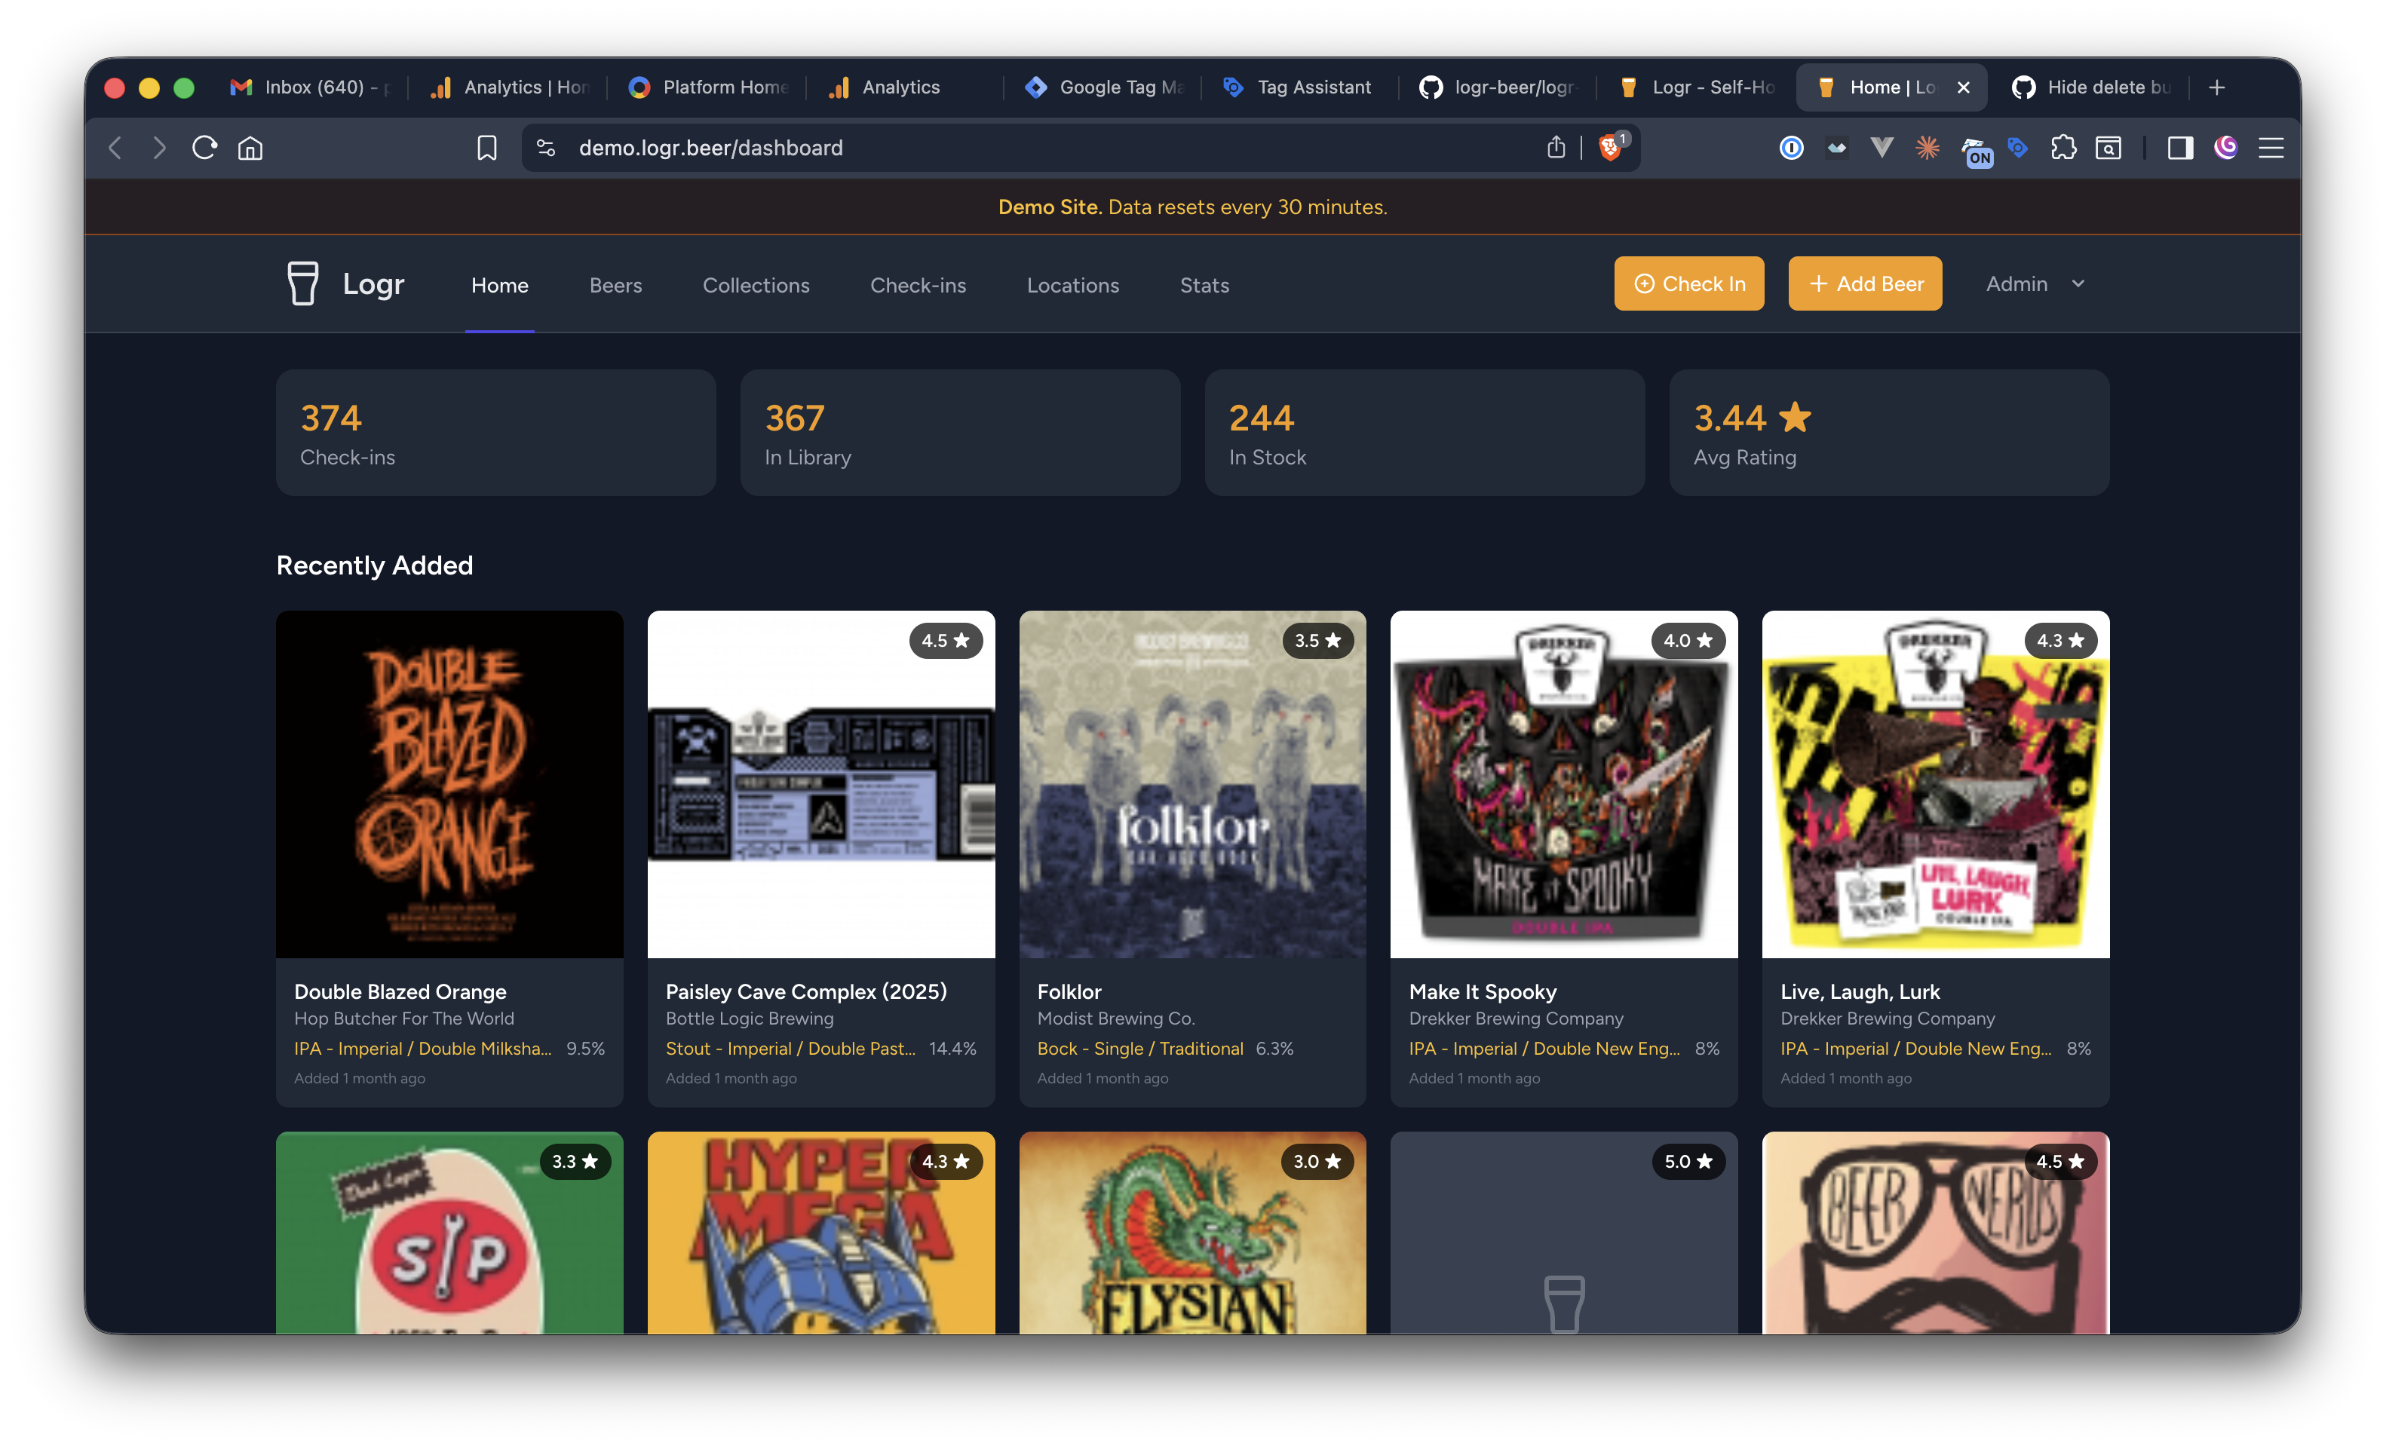Open the extensions puzzle piece icon
The height and width of the screenshot is (1446, 2386).
pos(2063,147)
